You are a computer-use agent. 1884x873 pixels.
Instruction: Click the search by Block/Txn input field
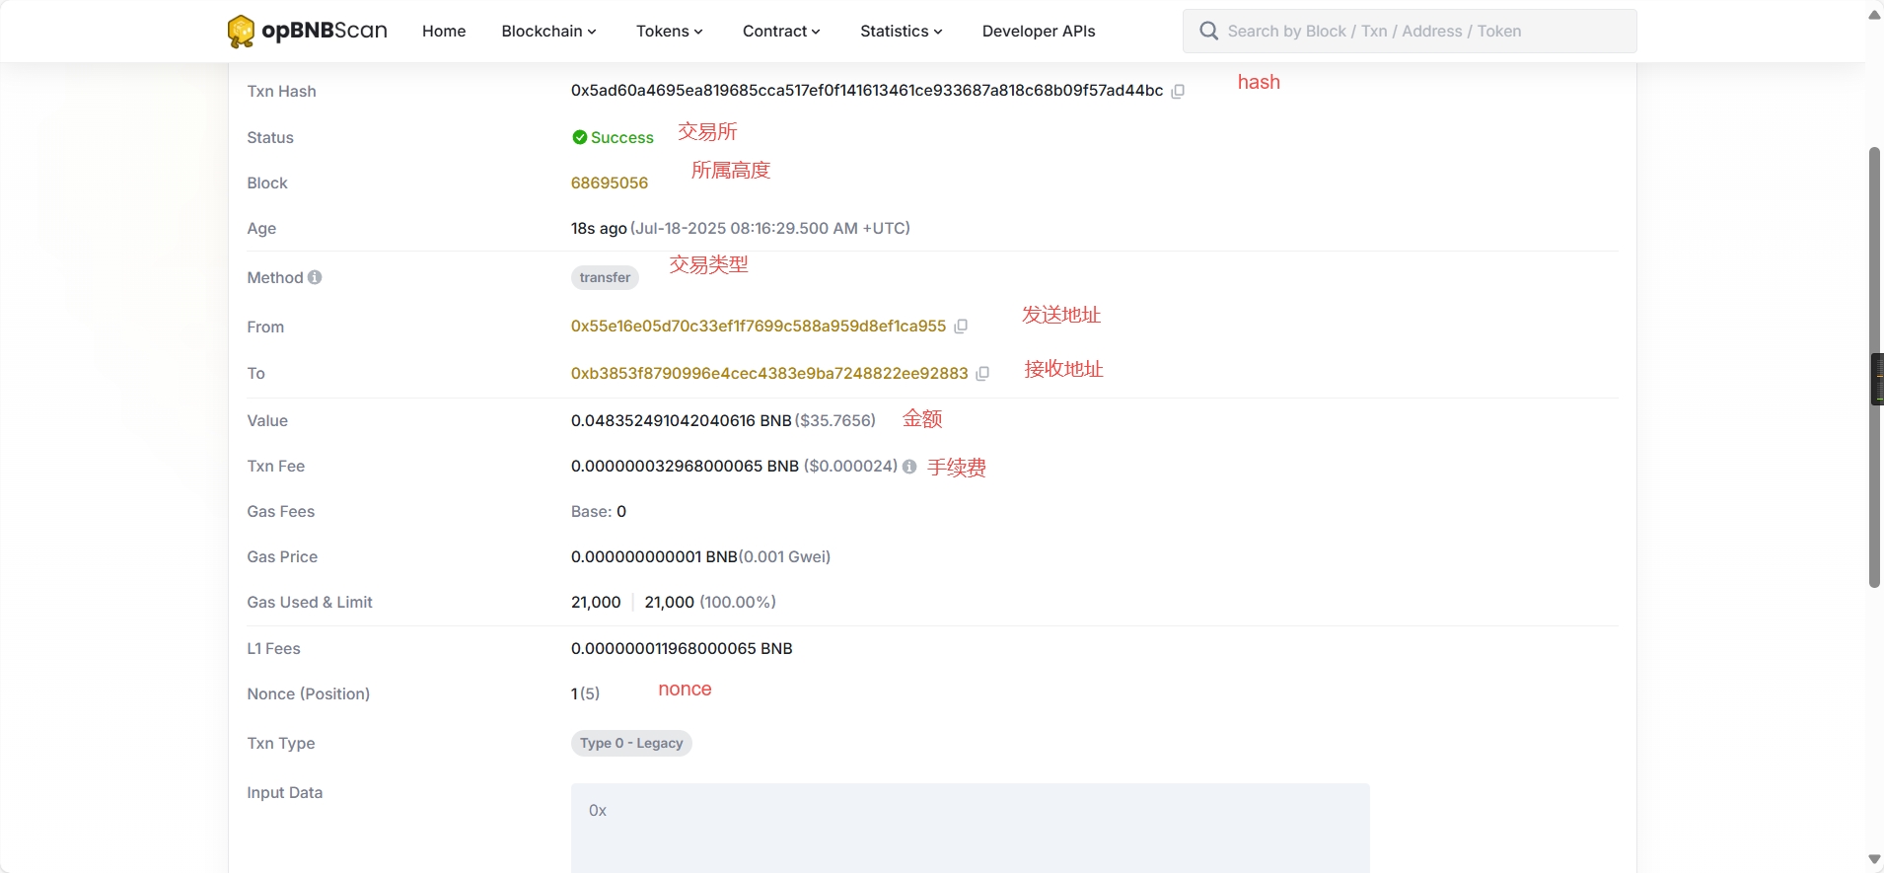1420,32
